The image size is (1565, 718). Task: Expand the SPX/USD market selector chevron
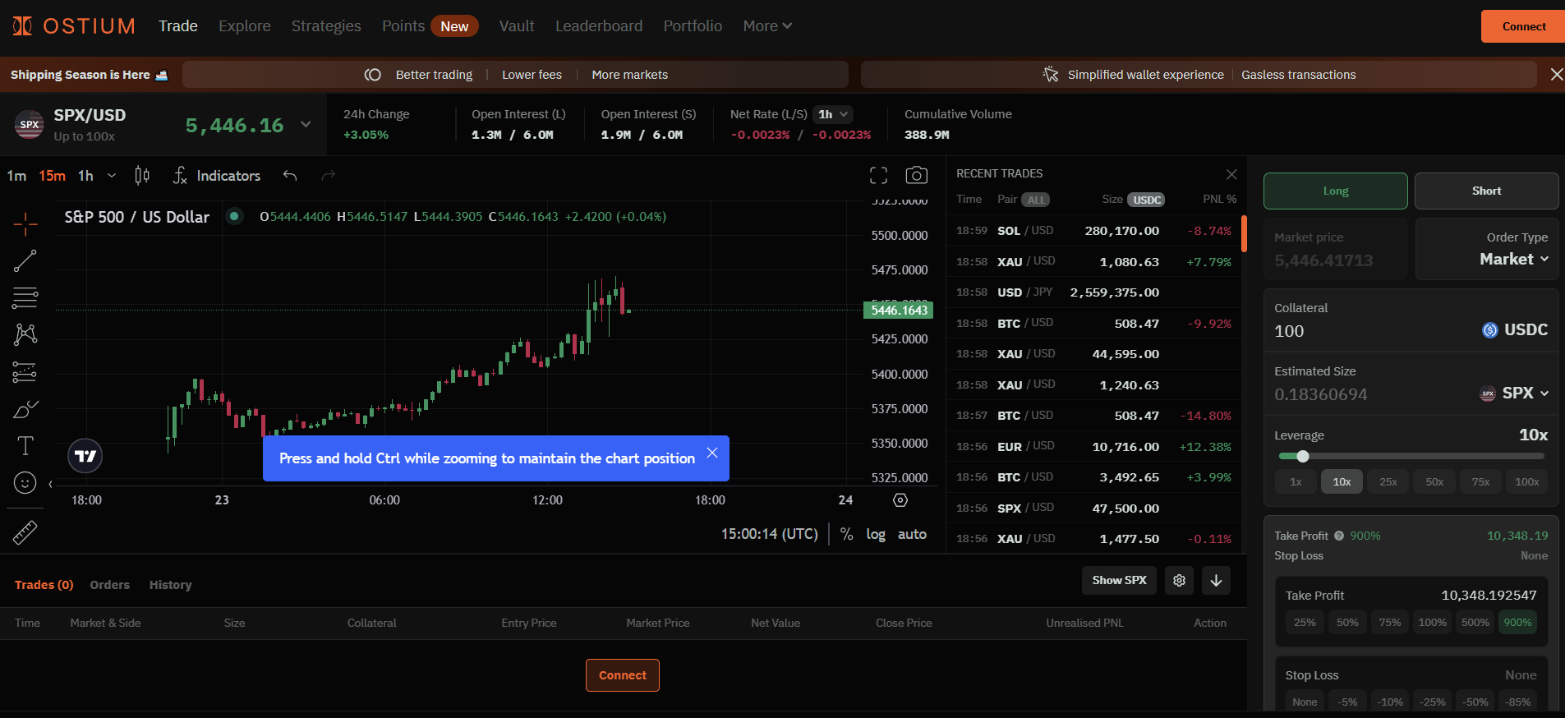(x=306, y=125)
